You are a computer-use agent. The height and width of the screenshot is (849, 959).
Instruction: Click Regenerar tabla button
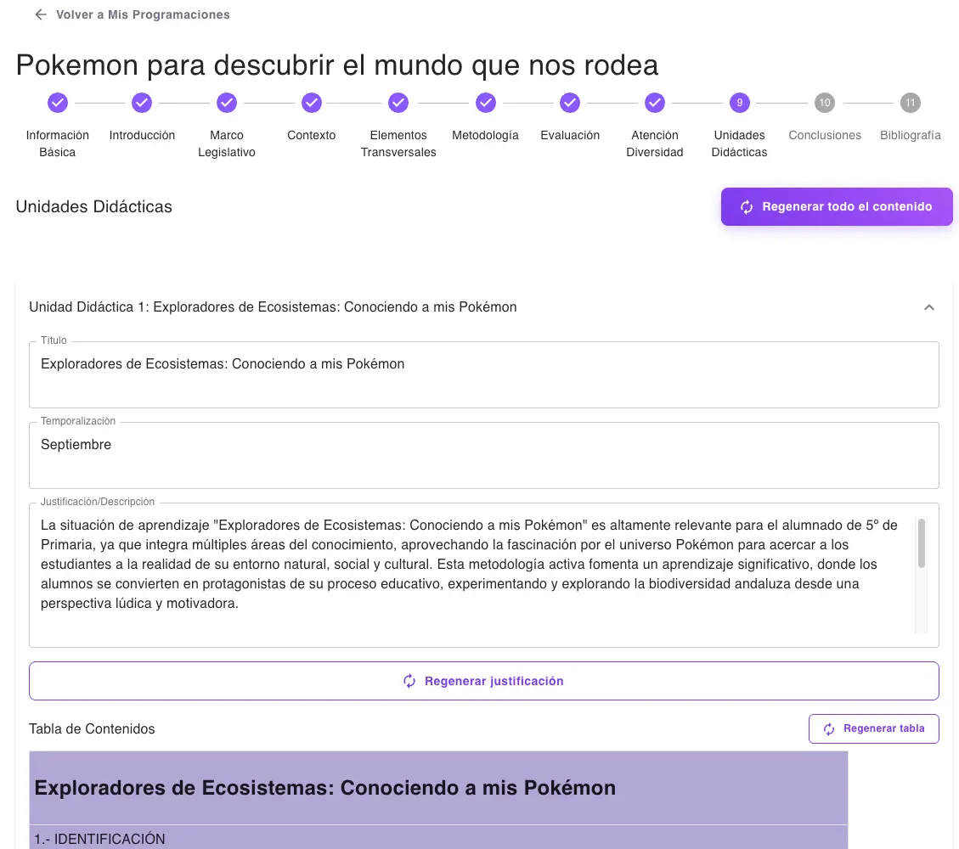pyautogui.click(x=873, y=728)
